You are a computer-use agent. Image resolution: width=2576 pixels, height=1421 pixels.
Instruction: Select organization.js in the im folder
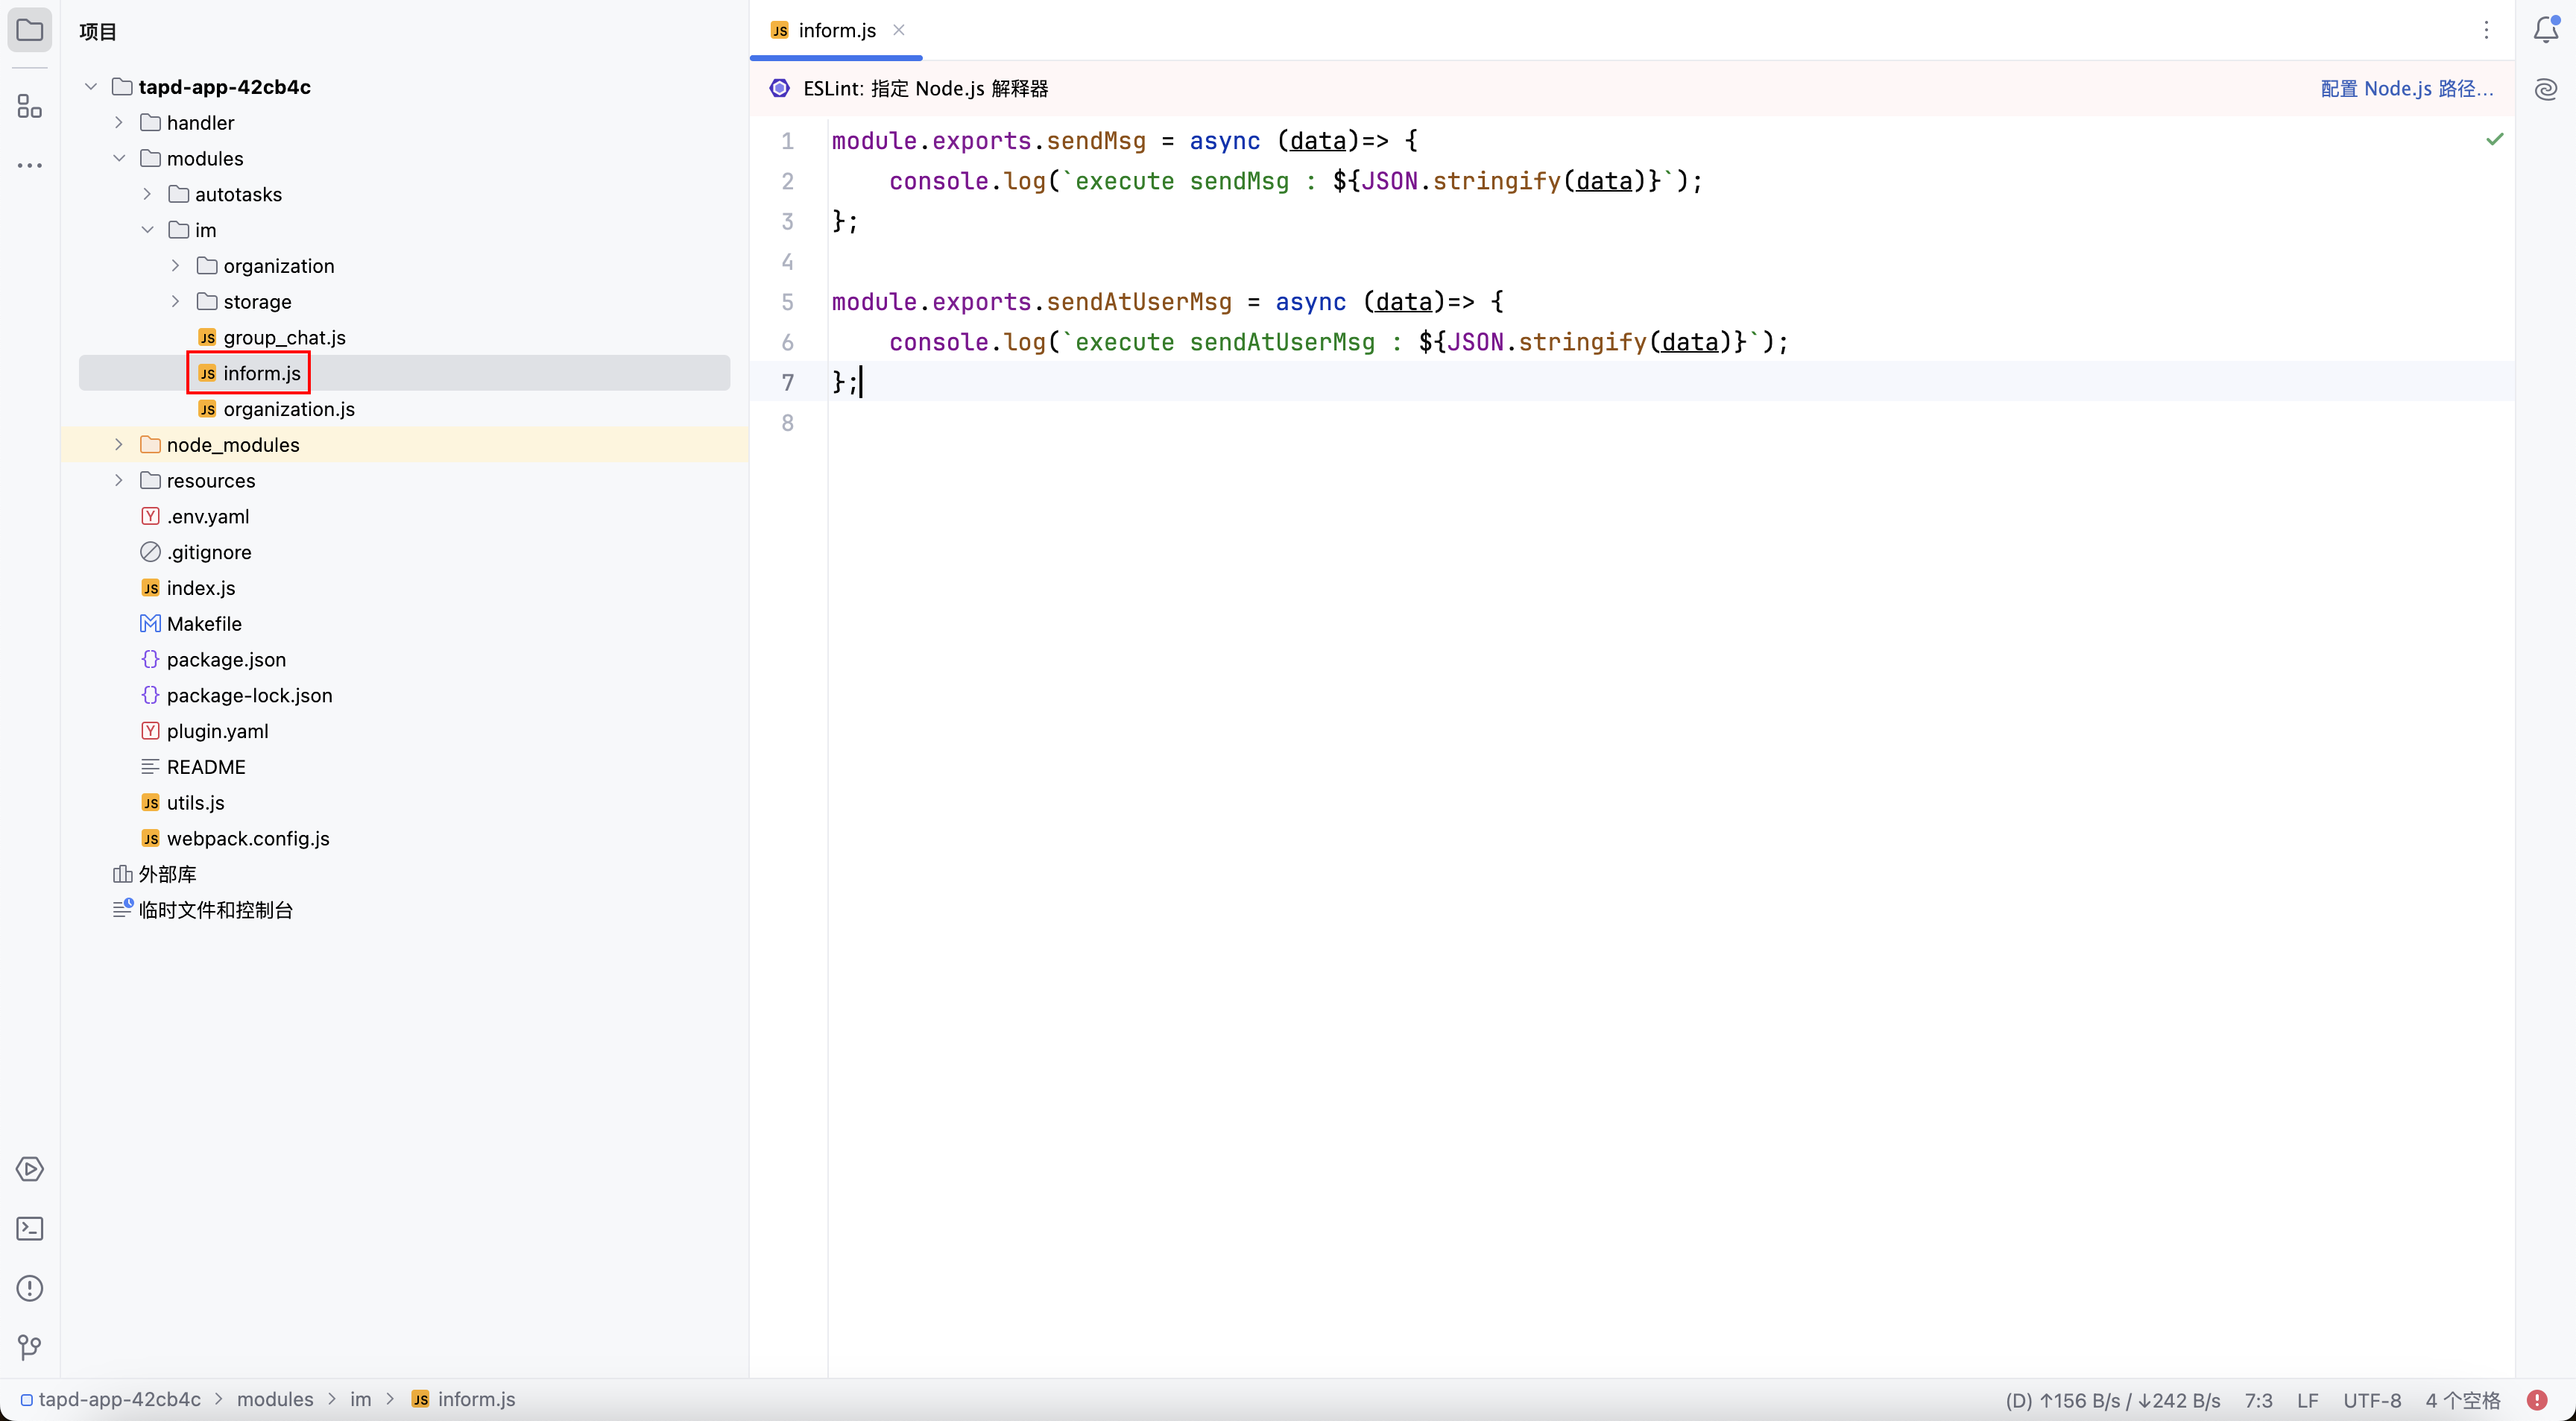click(x=288, y=408)
